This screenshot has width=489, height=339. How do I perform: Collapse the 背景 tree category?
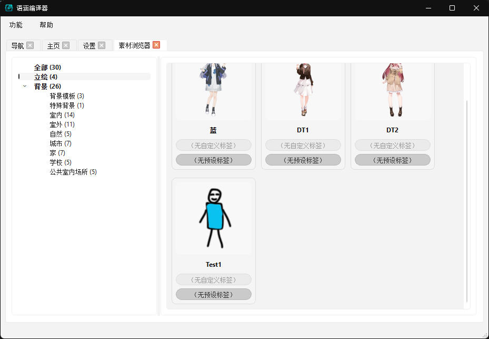(x=25, y=86)
